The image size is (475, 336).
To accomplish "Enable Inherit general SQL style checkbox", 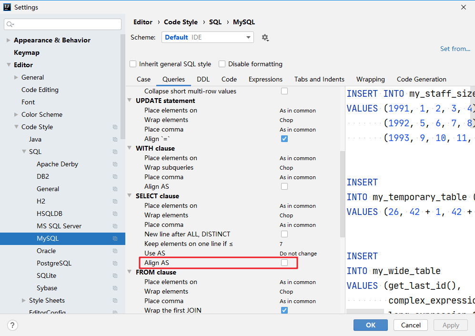I will tap(132, 64).
